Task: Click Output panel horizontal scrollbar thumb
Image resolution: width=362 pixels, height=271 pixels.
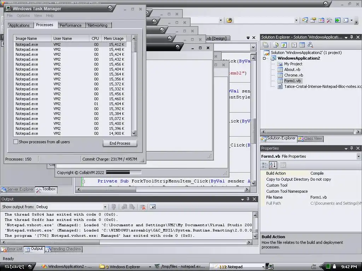Action: [x=53, y=242]
